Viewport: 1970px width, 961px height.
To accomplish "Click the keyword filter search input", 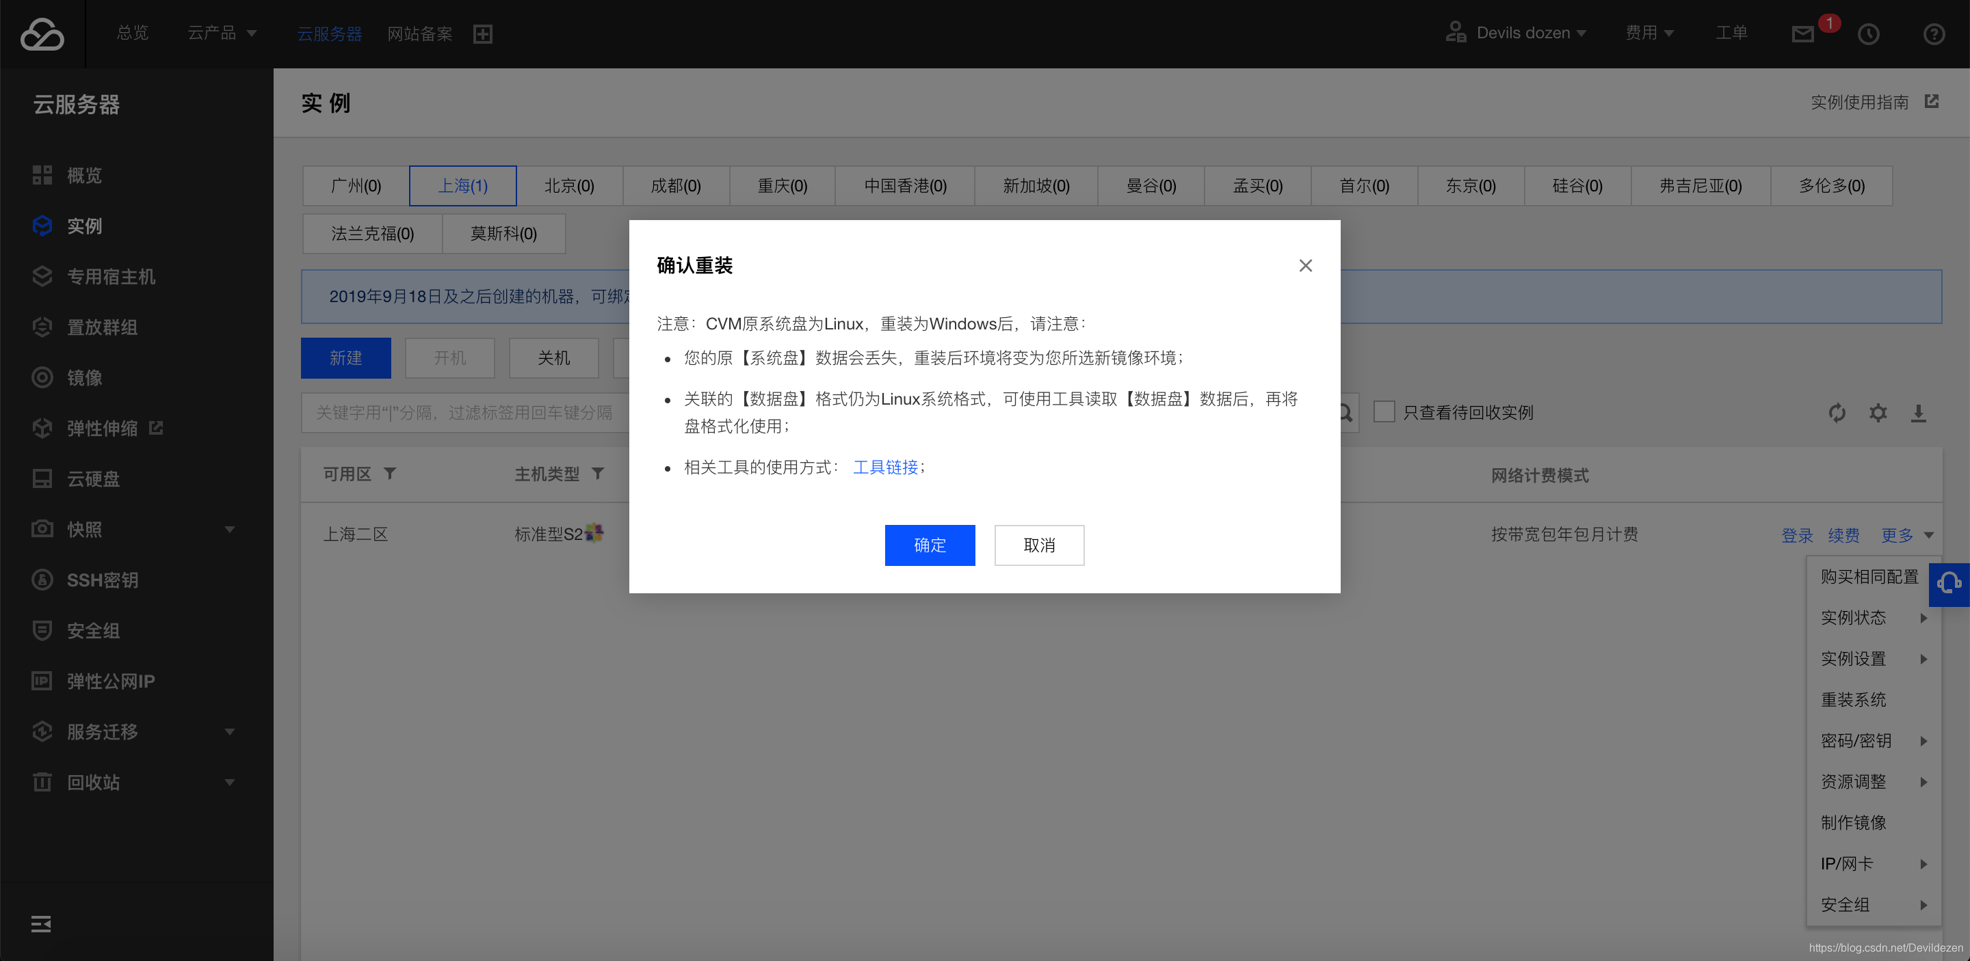I will pyautogui.click(x=459, y=413).
